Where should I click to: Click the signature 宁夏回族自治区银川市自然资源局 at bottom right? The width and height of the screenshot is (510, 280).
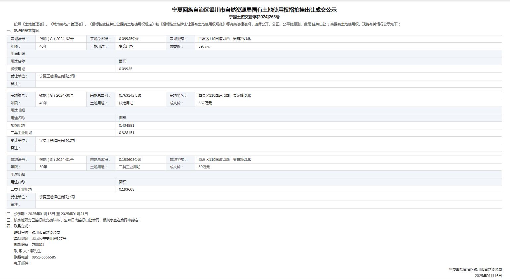476,269
